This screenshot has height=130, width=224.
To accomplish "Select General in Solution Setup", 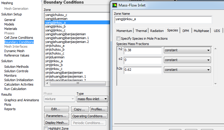I will (x=10, y=20).
